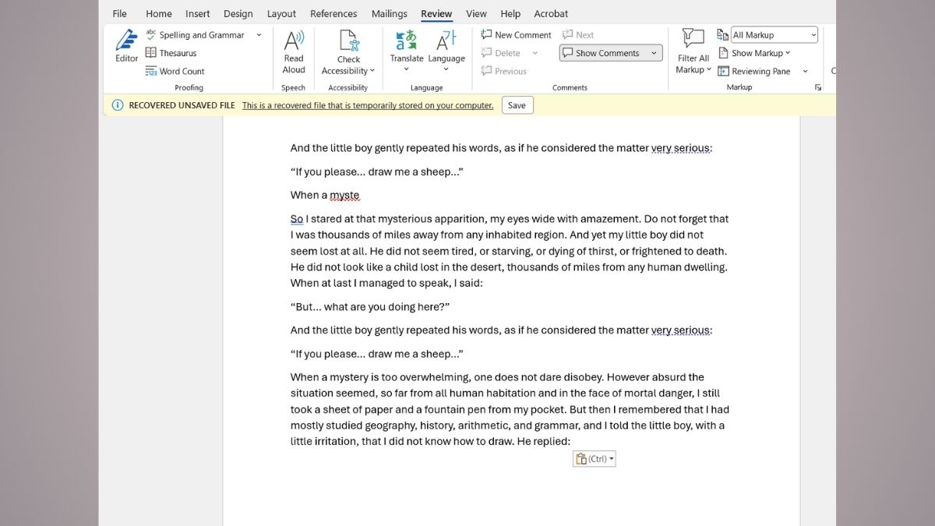Expand the Filter All Markup dropdown
935x526 pixels.
(709, 70)
